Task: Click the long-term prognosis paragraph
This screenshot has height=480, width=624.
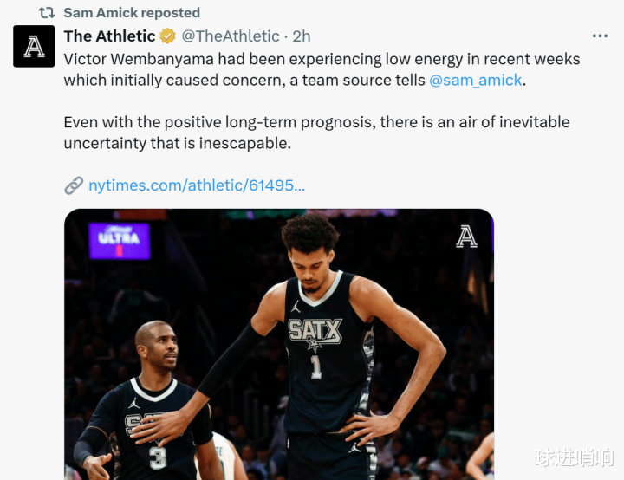Action: tap(317, 133)
